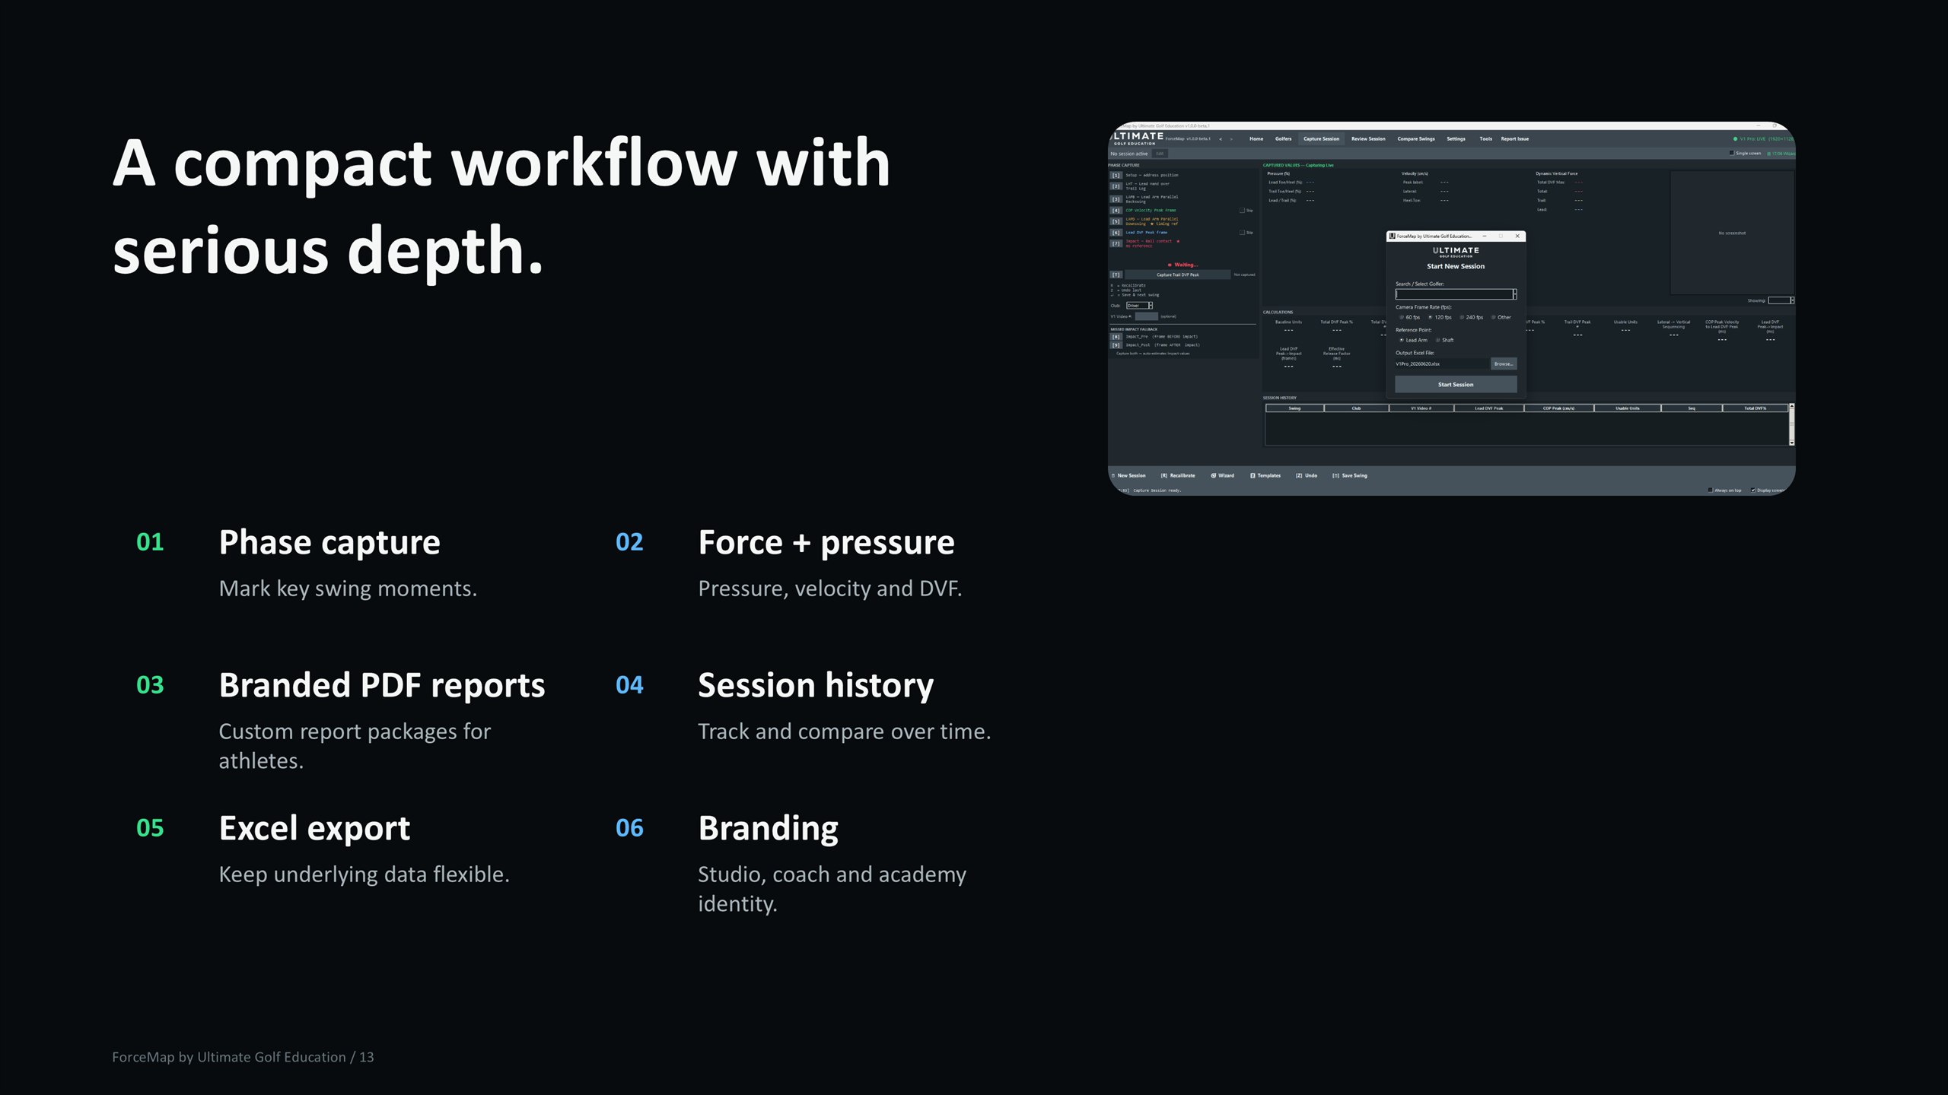Open the Wizard from the bottom toolbar
This screenshot has width=1948, height=1095.
pos(1222,476)
